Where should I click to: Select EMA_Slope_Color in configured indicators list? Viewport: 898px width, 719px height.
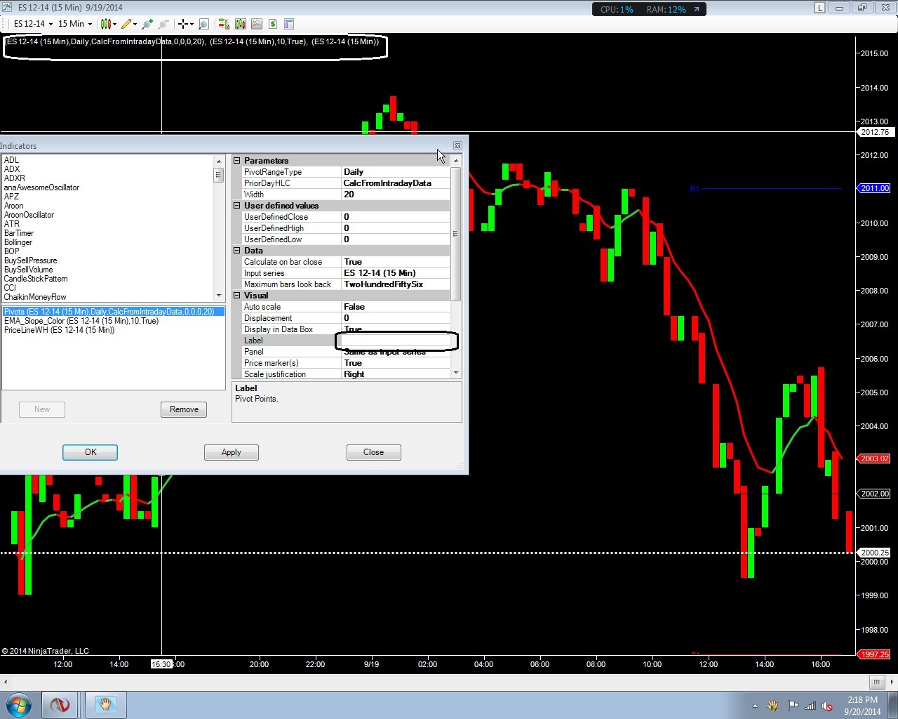pos(81,321)
